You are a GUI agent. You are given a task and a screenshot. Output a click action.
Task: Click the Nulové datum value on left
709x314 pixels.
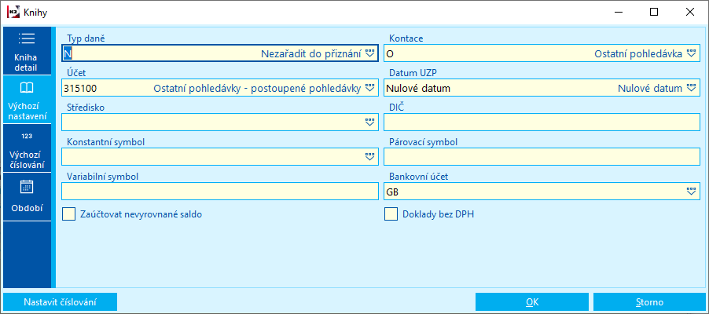[418, 89]
